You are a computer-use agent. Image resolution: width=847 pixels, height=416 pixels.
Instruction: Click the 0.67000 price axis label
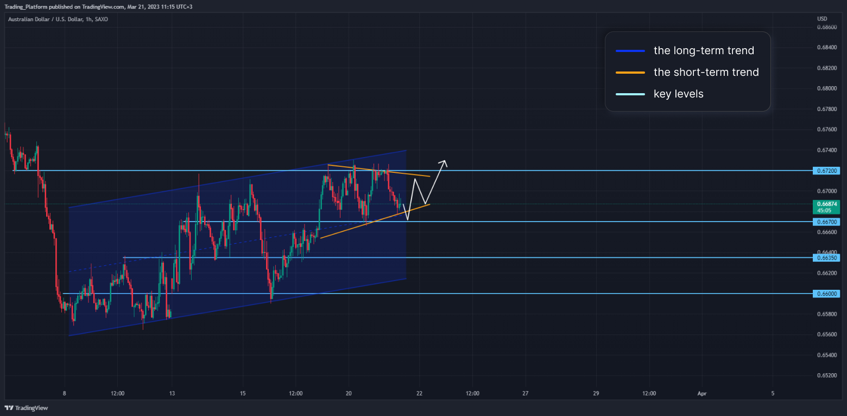click(x=826, y=191)
